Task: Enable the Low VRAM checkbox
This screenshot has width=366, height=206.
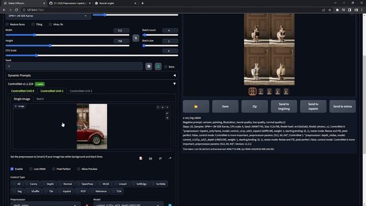Action: (x=31, y=169)
